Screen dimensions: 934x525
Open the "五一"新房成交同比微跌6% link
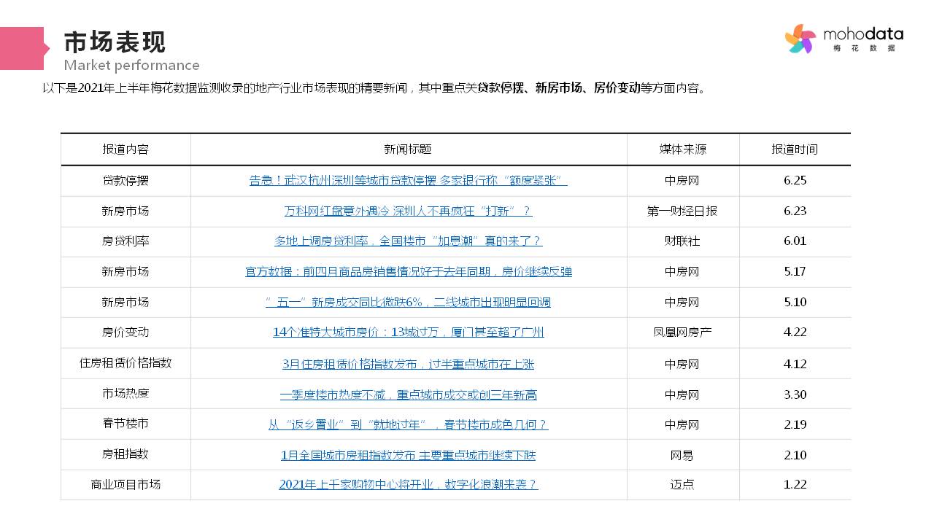coord(408,303)
